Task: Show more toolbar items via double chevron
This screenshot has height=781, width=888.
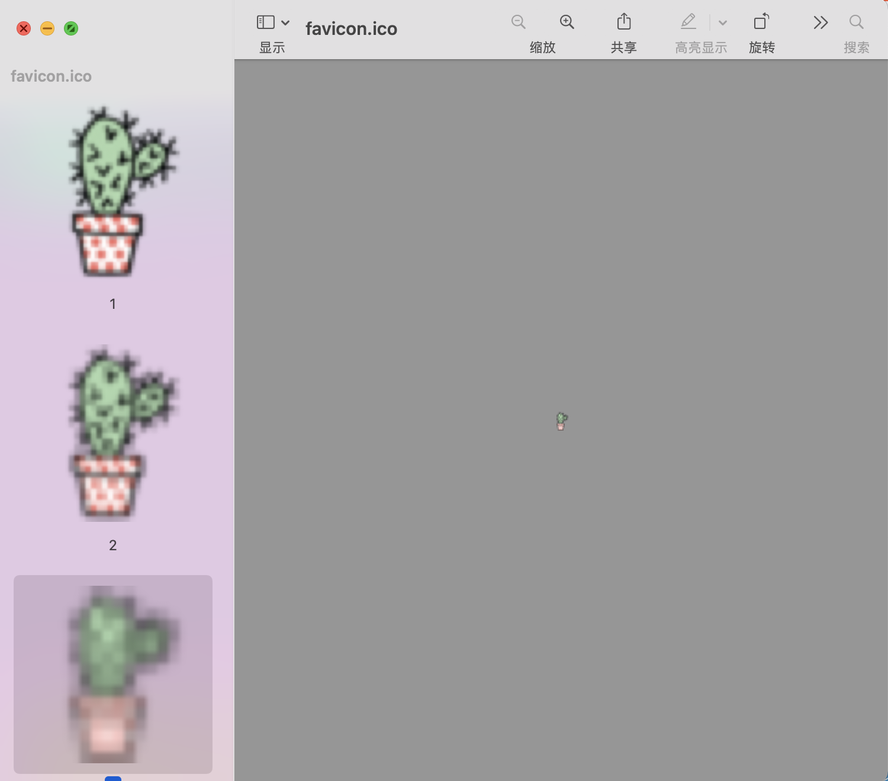Action: tap(821, 22)
